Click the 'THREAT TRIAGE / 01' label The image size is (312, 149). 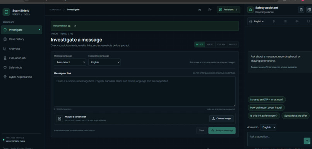click(x=62, y=34)
